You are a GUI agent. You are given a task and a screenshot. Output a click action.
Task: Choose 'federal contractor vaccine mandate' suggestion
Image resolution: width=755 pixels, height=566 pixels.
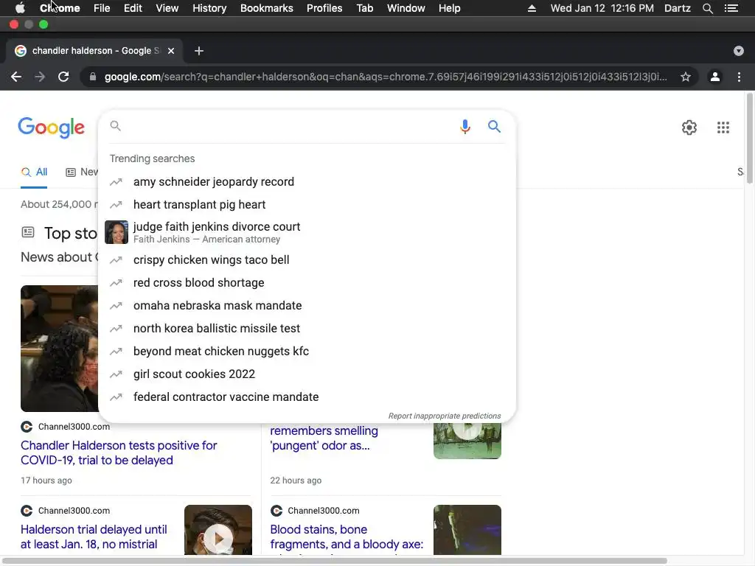point(307,397)
